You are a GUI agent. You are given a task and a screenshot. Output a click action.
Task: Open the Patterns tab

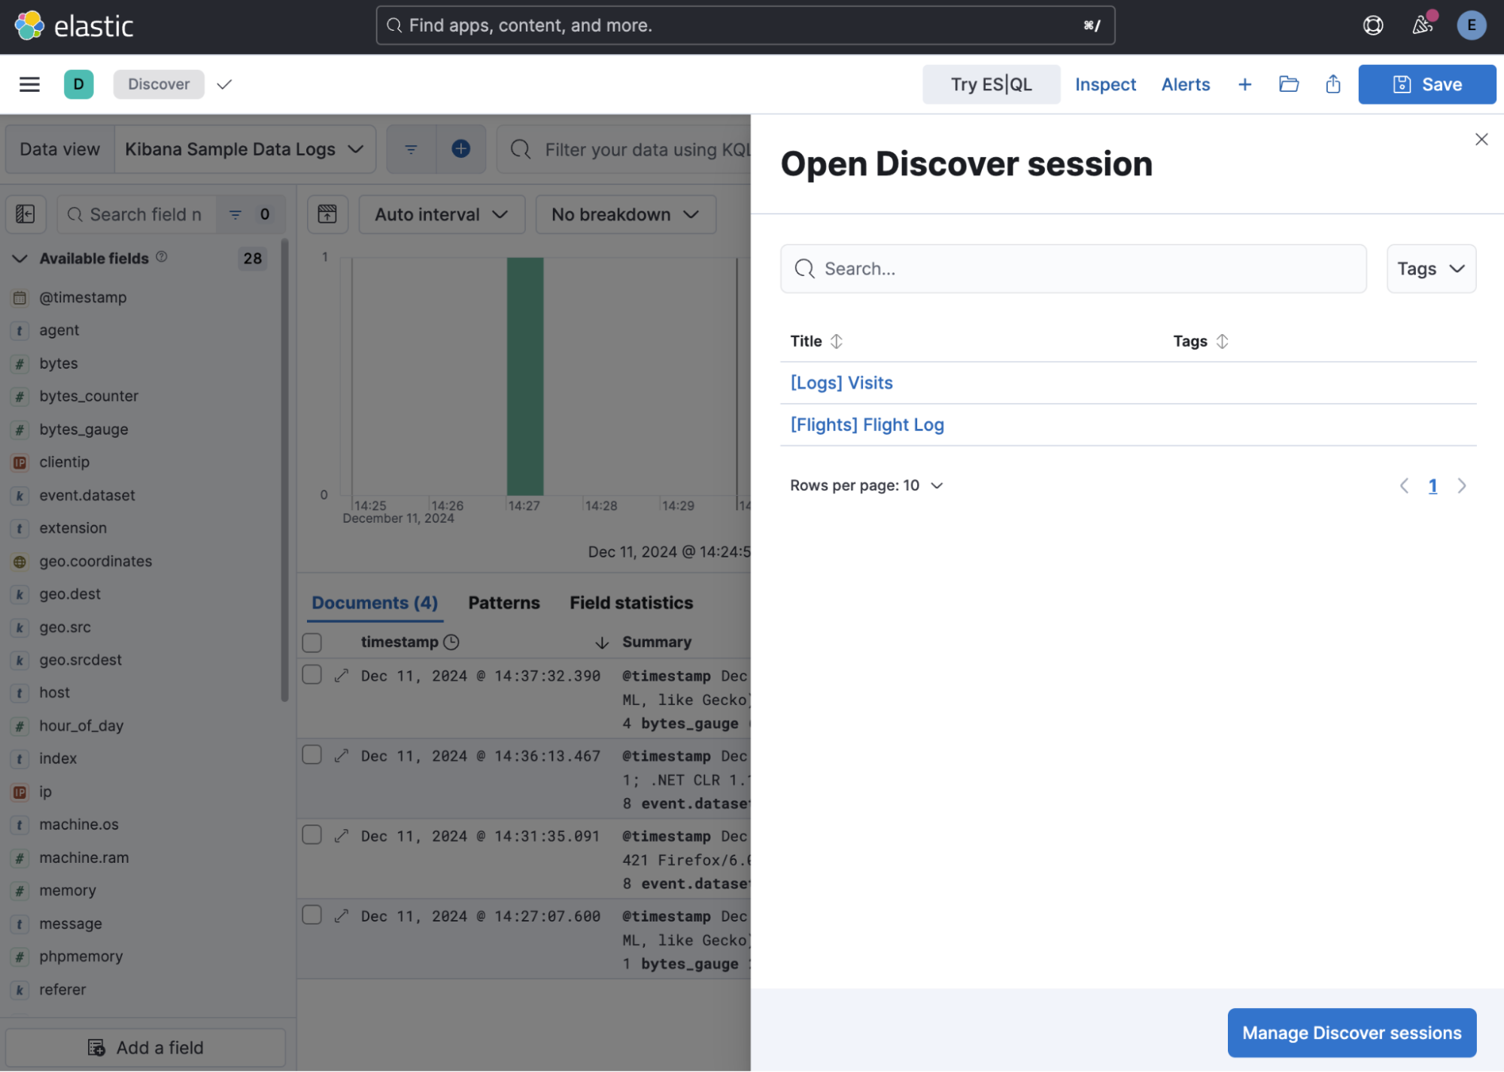point(503,602)
